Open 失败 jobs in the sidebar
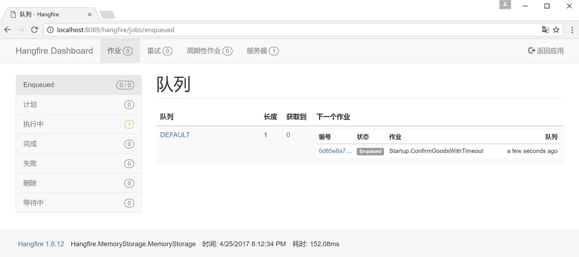Screen dimensions: 579x257 tap(79, 163)
